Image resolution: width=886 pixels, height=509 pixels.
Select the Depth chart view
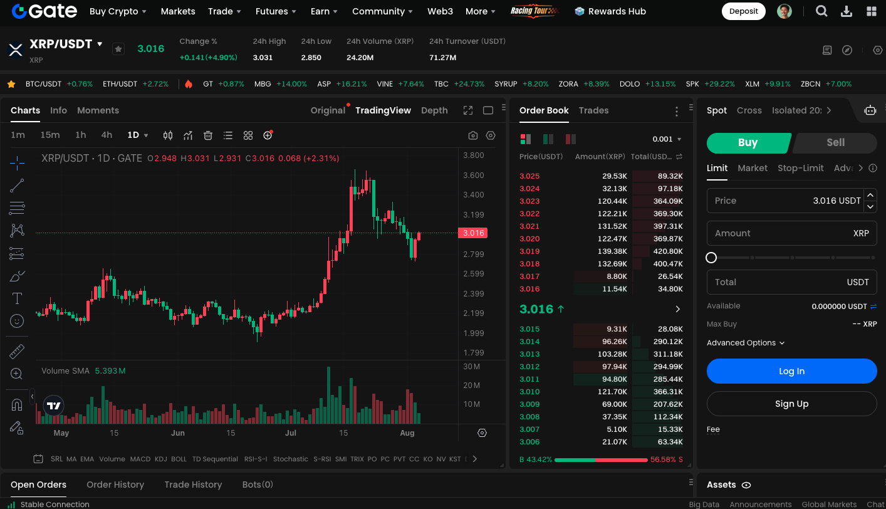coord(434,110)
